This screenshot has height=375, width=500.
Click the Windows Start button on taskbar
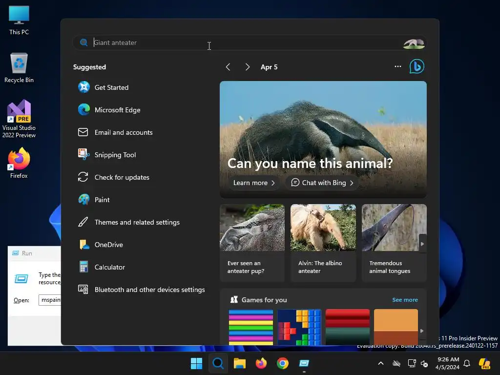(196, 363)
